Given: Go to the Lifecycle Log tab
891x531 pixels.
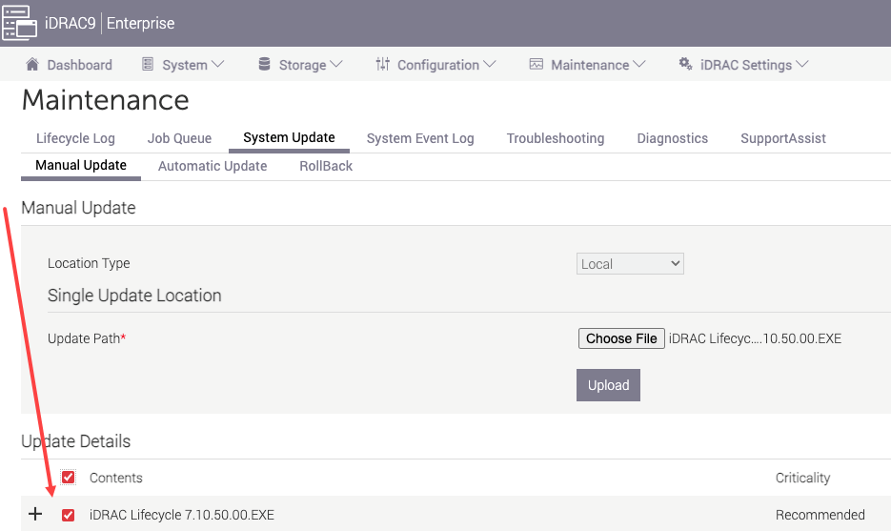Looking at the screenshot, I should pyautogui.click(x=75, y=138).
